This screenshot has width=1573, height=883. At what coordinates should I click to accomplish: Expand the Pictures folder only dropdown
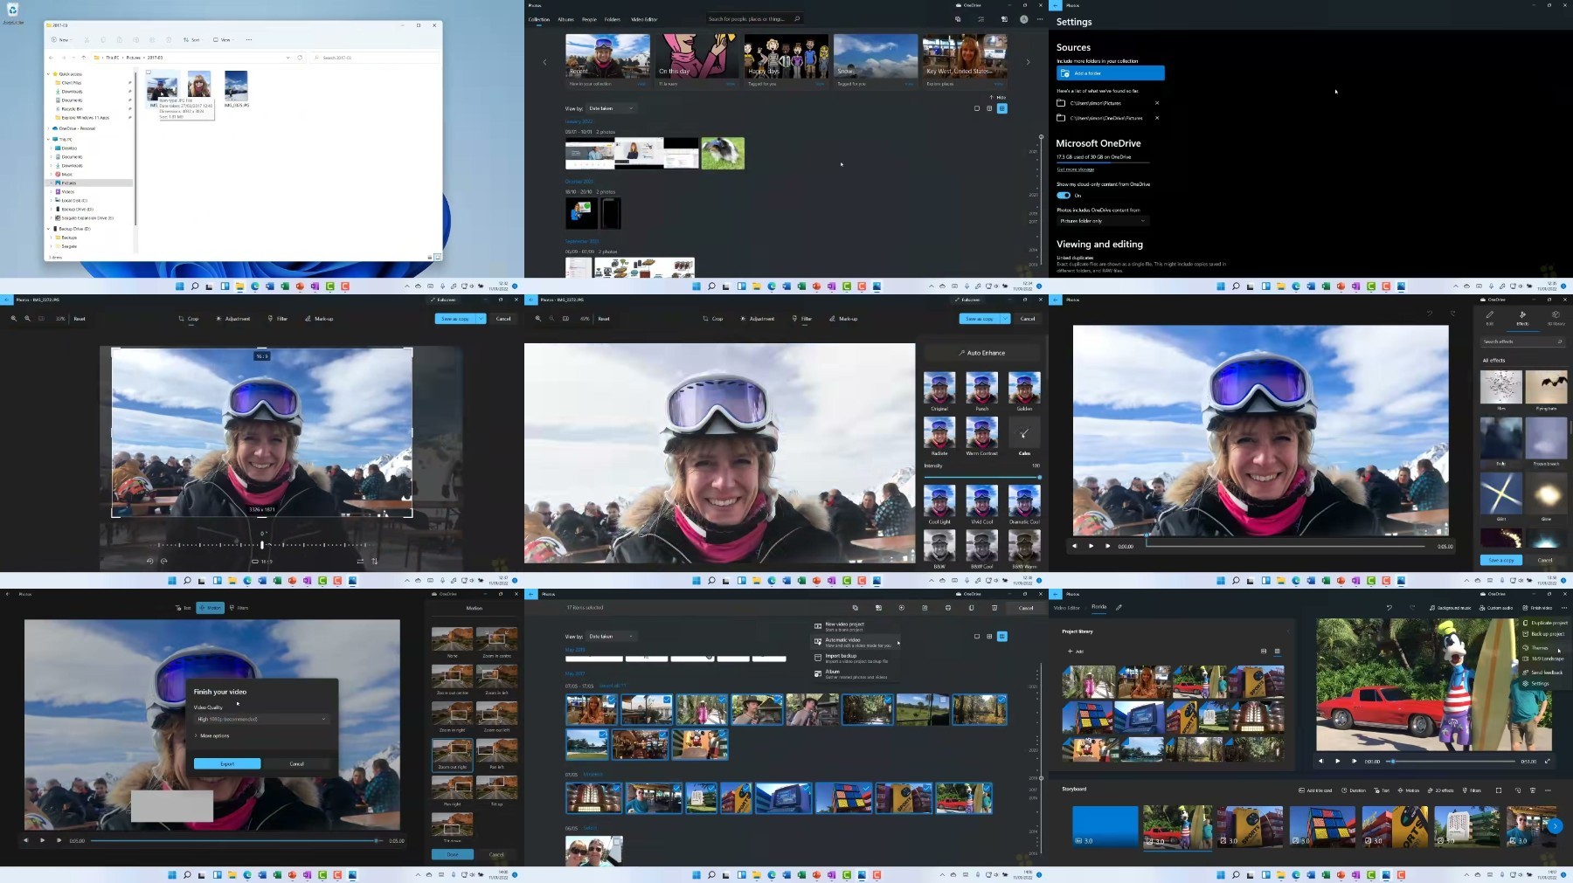(1101, 221)
